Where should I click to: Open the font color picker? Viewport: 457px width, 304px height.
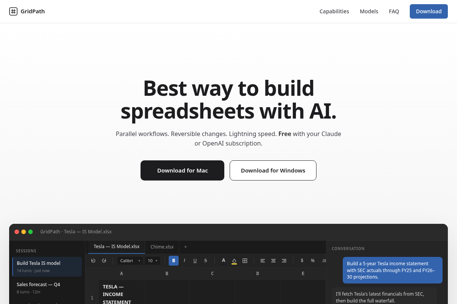(224, 261)
